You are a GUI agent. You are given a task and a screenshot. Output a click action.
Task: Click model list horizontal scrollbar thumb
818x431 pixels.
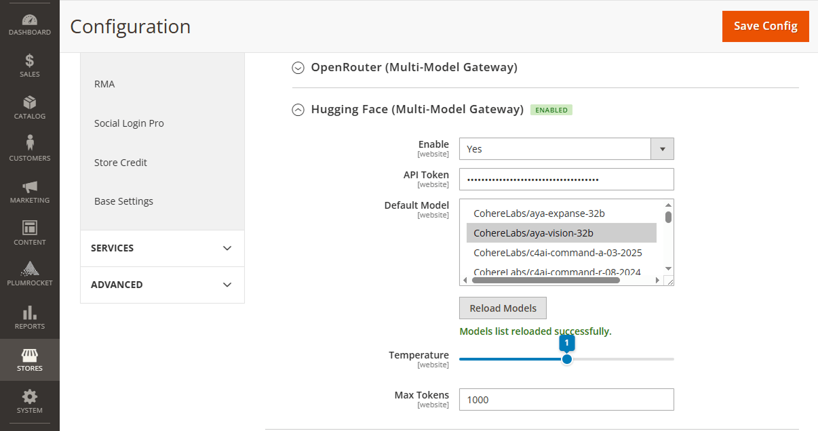(546, 280)
